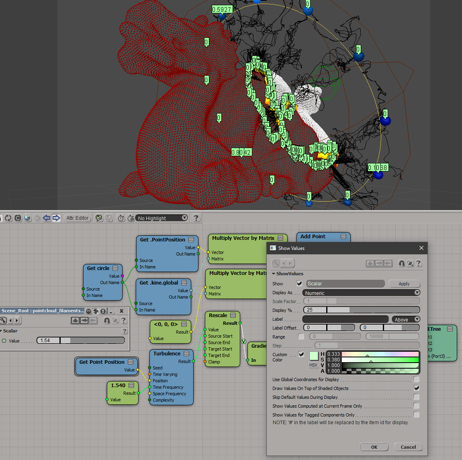Screen dimensions: 462x460
Task: Open the Display As Numeric dropdown
Action: 361,293
